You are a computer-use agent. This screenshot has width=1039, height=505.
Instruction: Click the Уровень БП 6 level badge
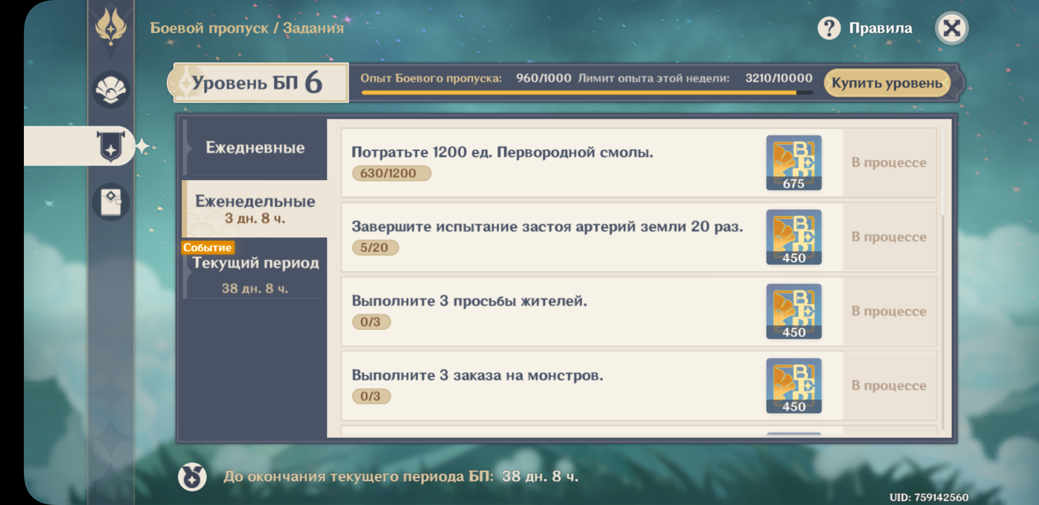coord(258,83)
